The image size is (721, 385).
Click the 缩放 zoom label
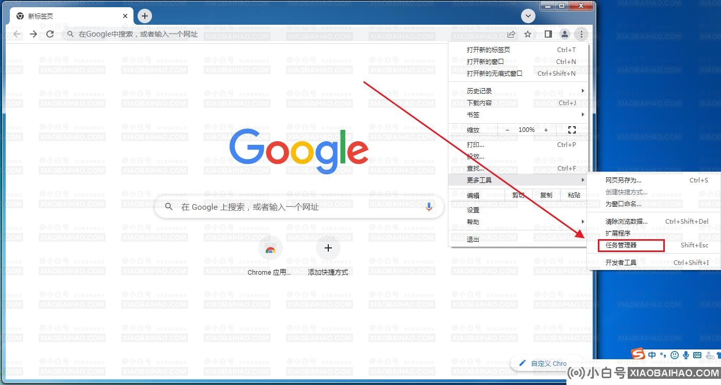(x=473, y=130)
